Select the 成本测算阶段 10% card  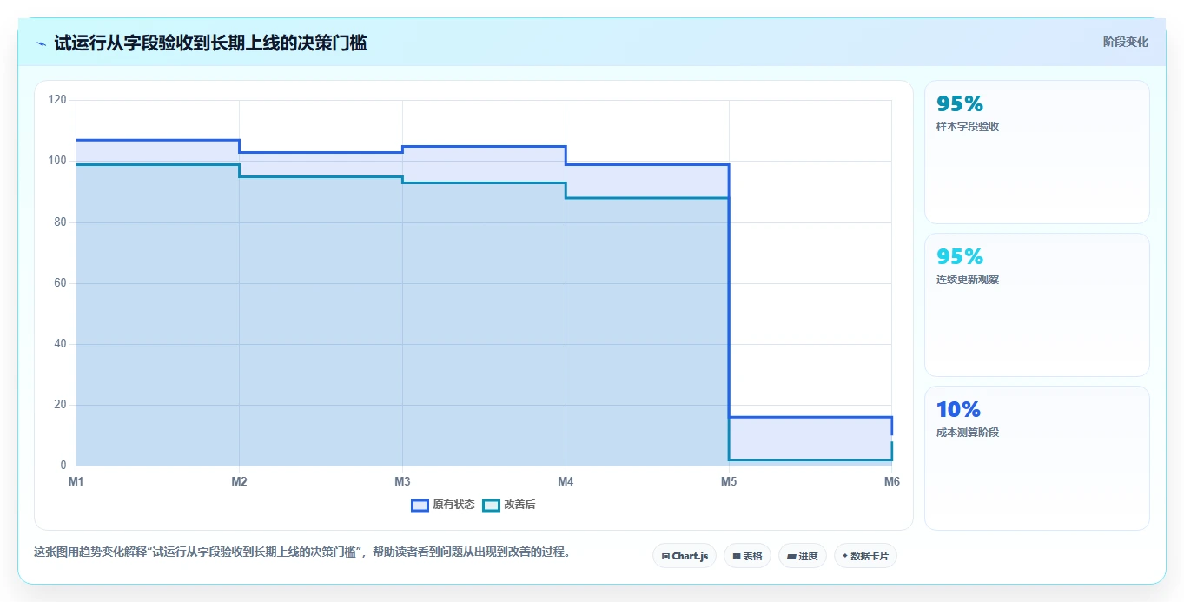coord(1037,458)
